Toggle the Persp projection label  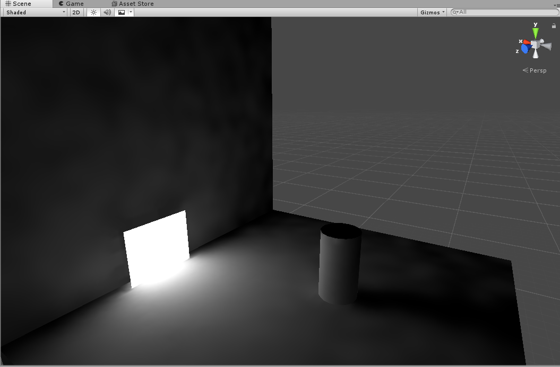tap(535, 70)
